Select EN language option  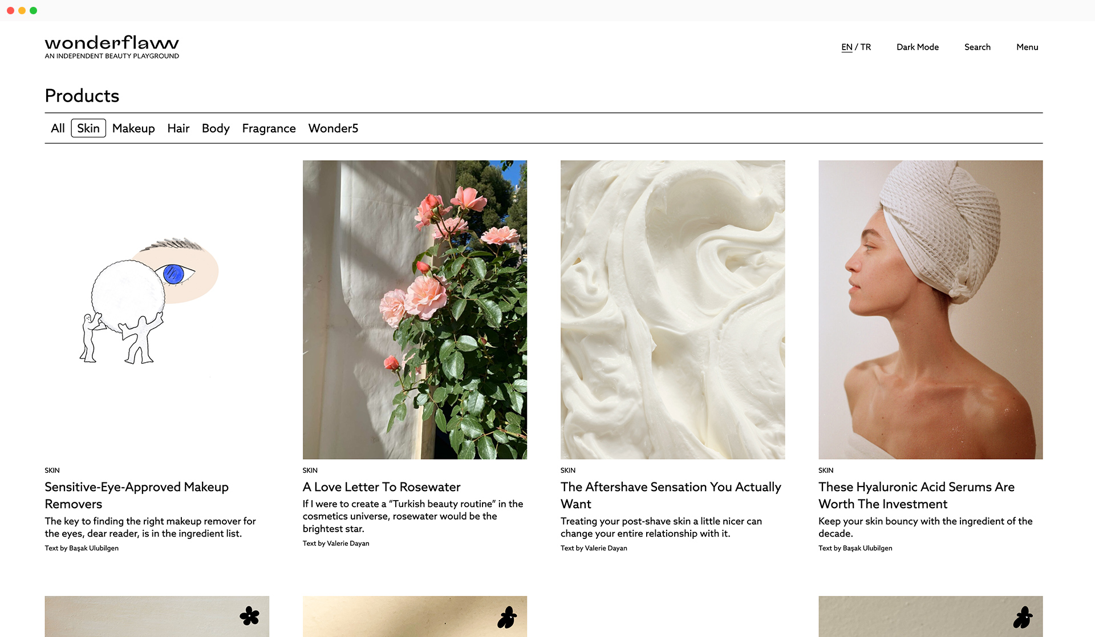pyautogui.click(x=846, y=47)
